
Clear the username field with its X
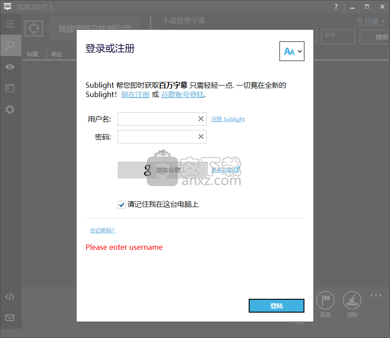click(x=201, y=119)
